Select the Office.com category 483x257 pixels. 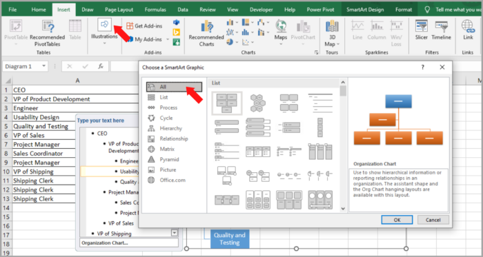click(x=172, y=180)
